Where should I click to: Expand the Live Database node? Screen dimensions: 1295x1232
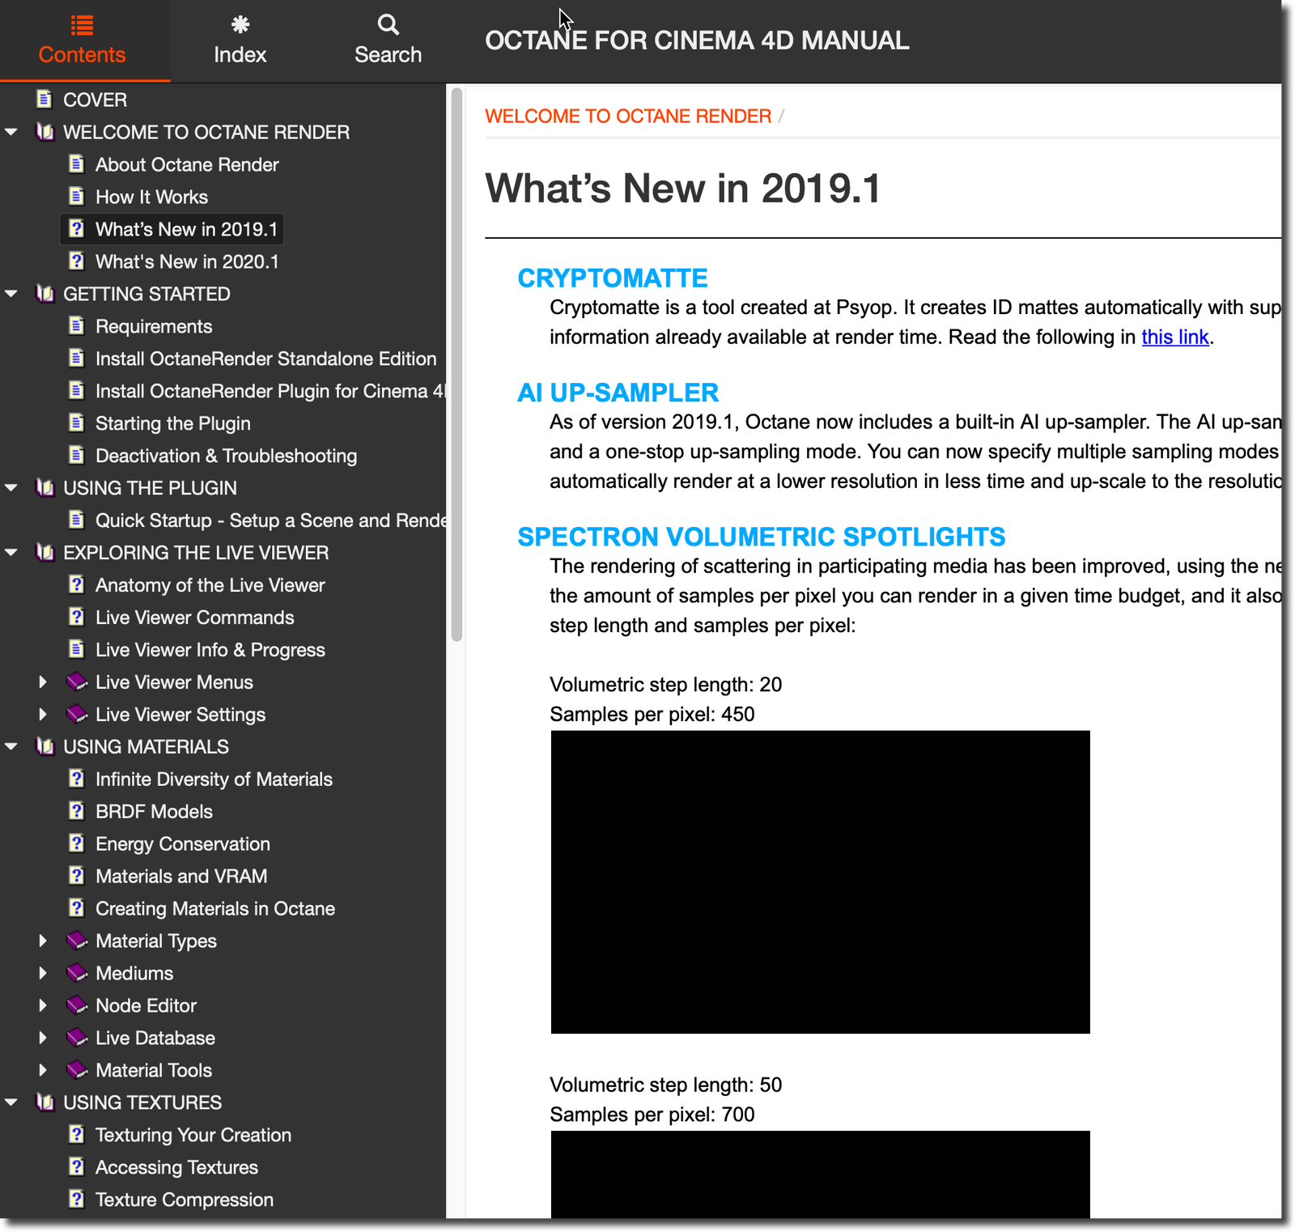(43, 1038)
